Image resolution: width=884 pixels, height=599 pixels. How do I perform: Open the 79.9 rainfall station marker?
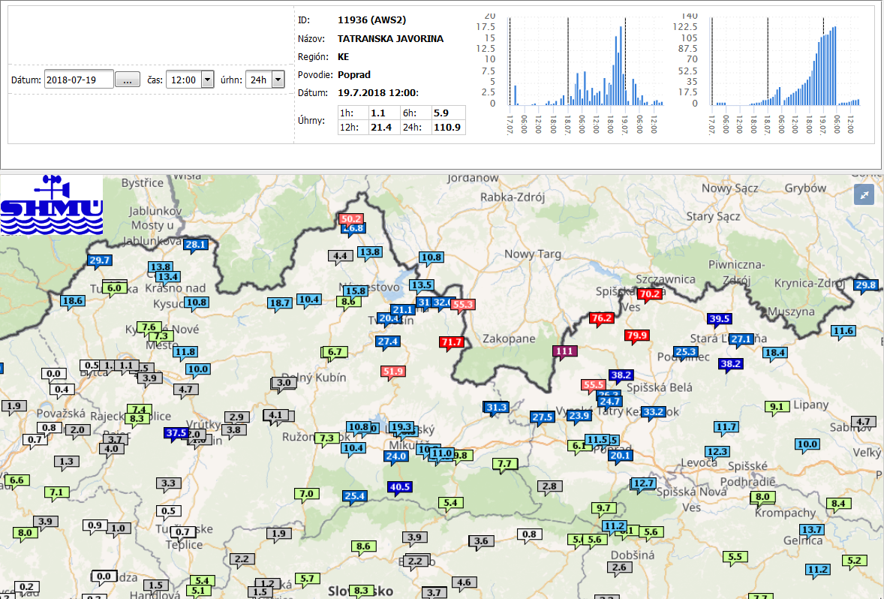point(636,335)
